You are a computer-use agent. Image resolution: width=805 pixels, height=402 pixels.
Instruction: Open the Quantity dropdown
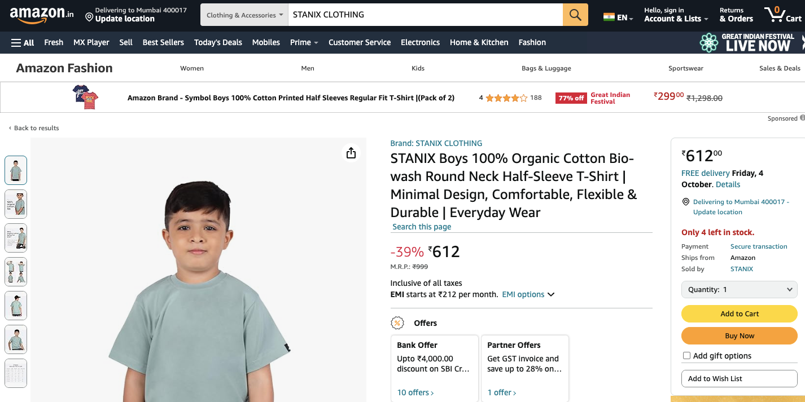pyautogui.click(x=739, y=290)
